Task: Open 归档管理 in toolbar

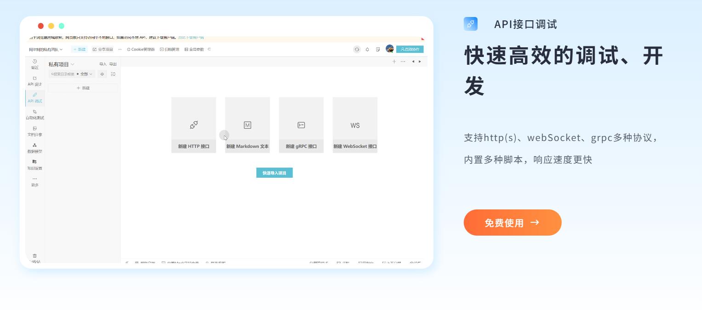Action: pyautogui.click(x=170, y=49)
